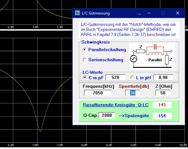Click the three-dots button in the title bar
Viewport: 188px width, 149px height.
click(140, 13)
